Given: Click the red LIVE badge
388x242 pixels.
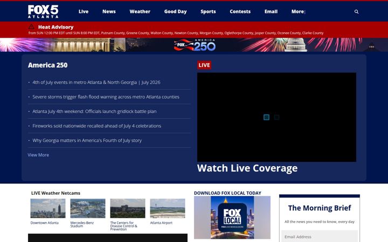Looking at the screenshot, I should click(204, 65).
